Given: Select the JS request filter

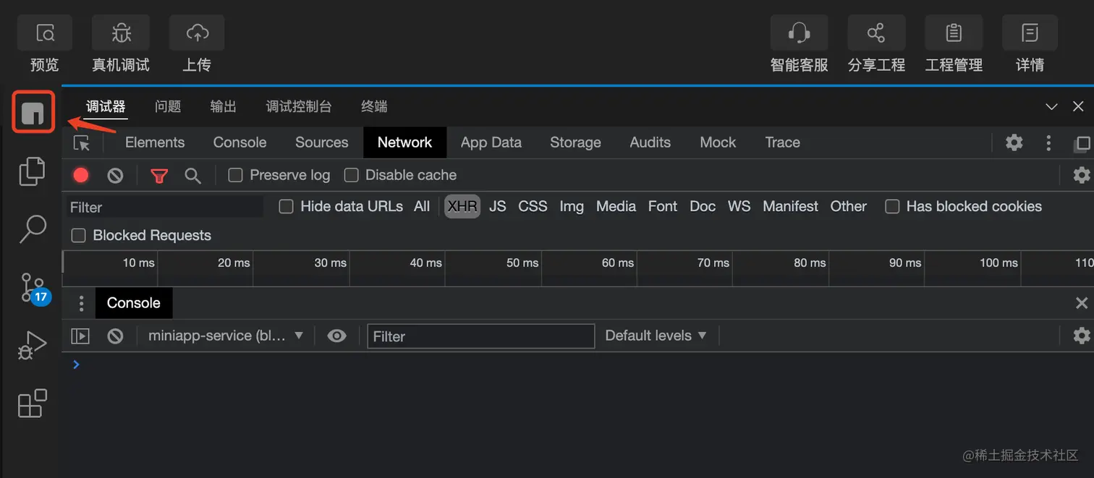Looking at the screenshot, I should (497, 207).
